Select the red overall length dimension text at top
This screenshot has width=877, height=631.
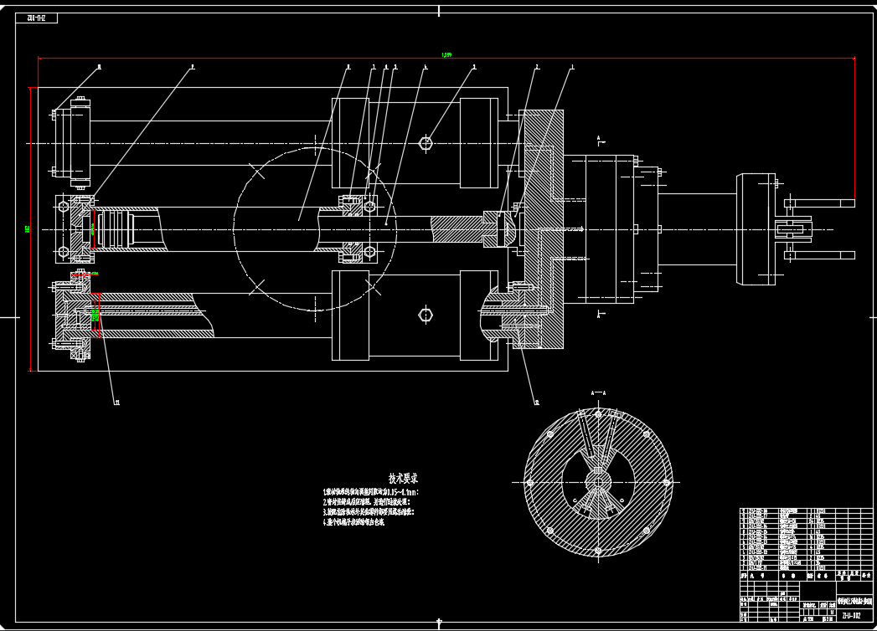point(446,54)
